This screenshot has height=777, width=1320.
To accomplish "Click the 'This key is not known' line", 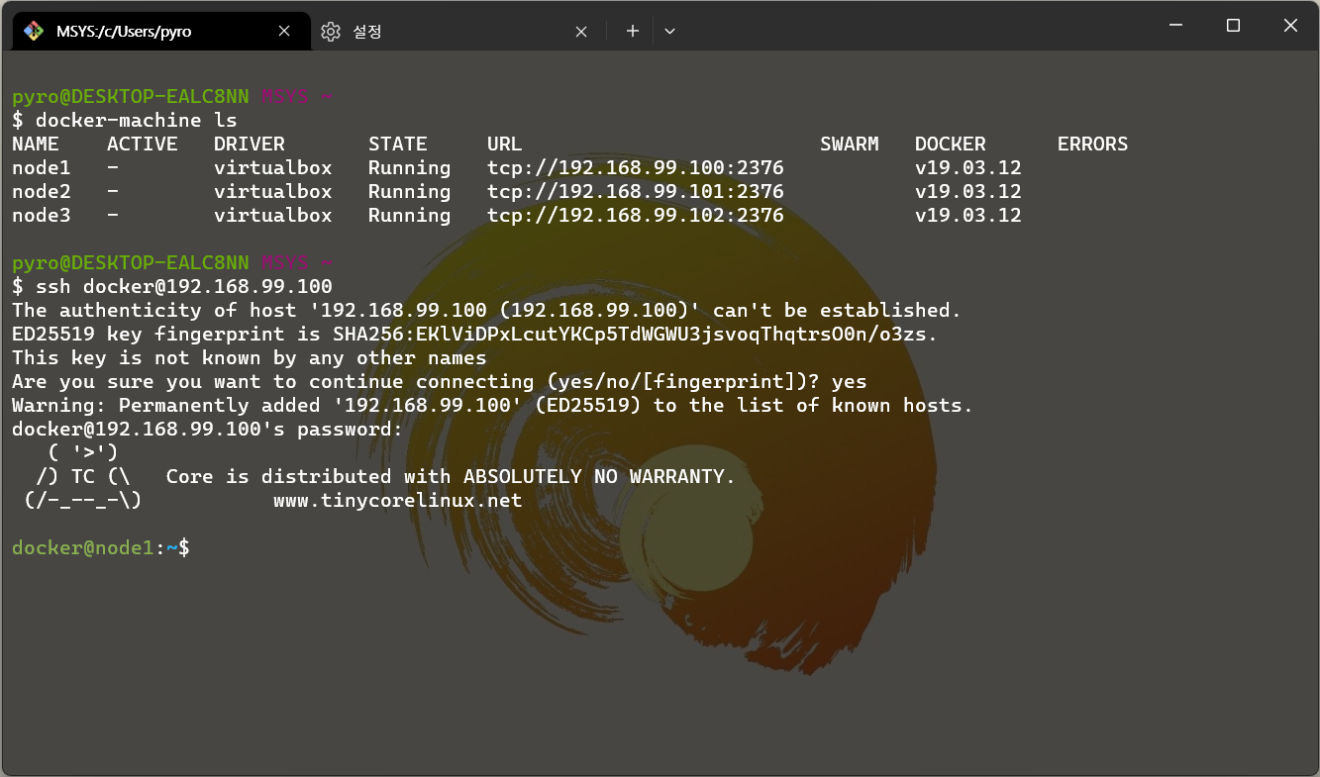I will (x=250, y=357).
